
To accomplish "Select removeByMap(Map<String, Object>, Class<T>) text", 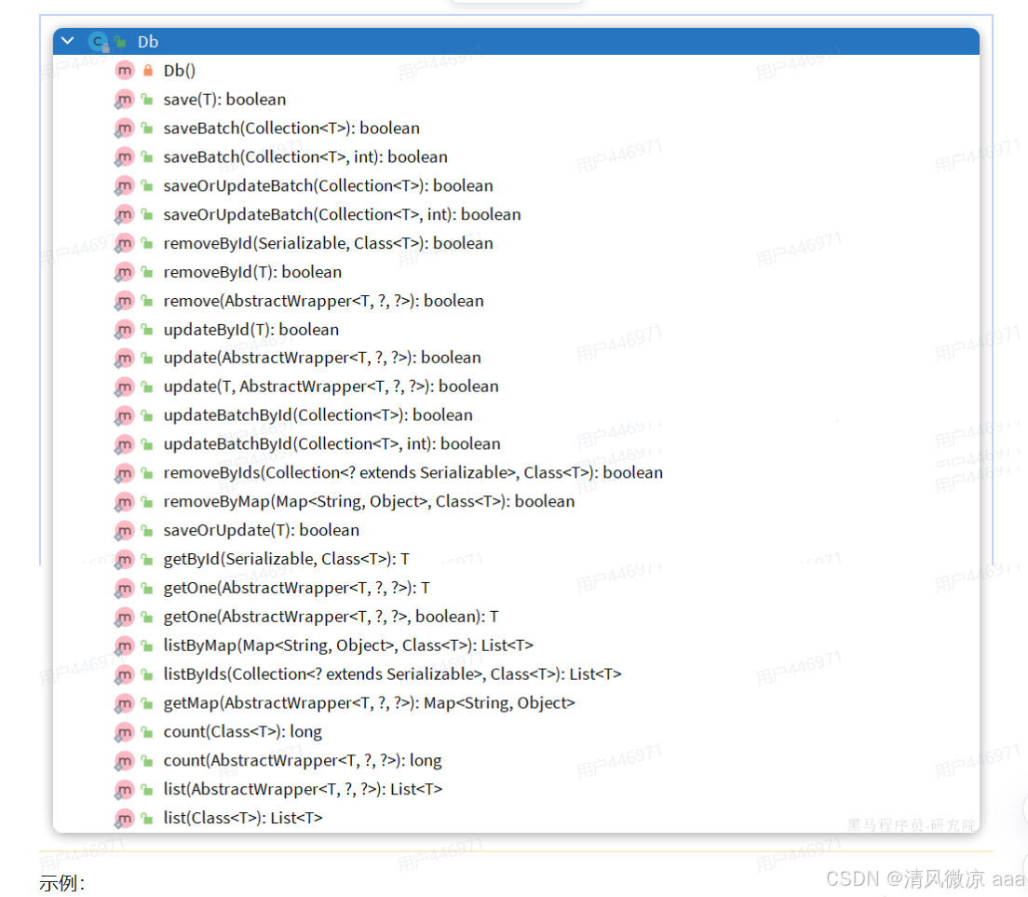I will (369, 502).
